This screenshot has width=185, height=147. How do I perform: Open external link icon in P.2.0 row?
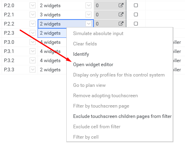point(121,5)
